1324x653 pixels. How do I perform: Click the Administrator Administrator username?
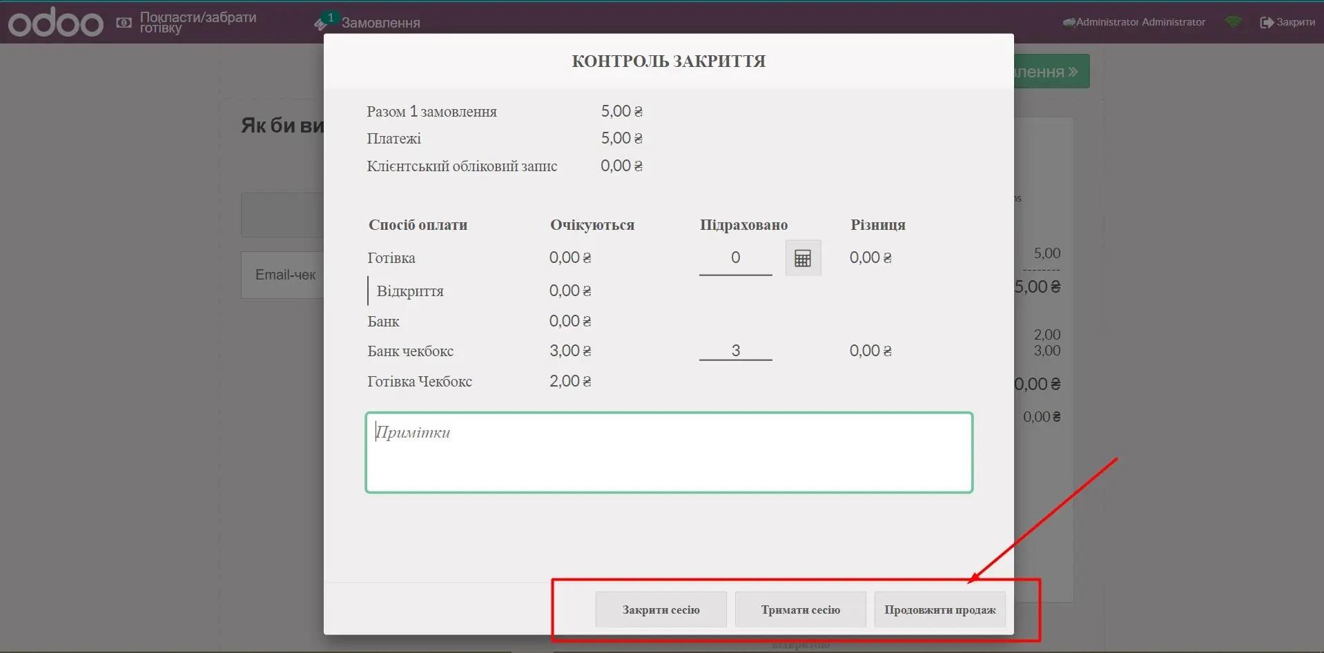click(x=1140, y=22)
